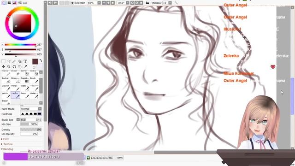Select the paint~ custom brush
Screen dimensions: 295x166
click(x=6, y=95)
